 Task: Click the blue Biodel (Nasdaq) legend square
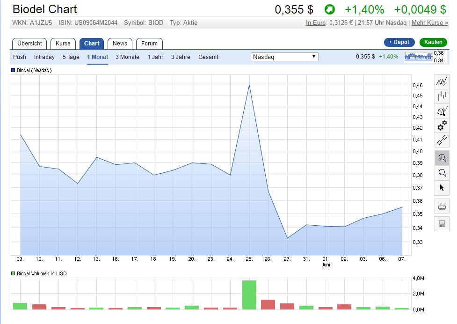point(13,70)
